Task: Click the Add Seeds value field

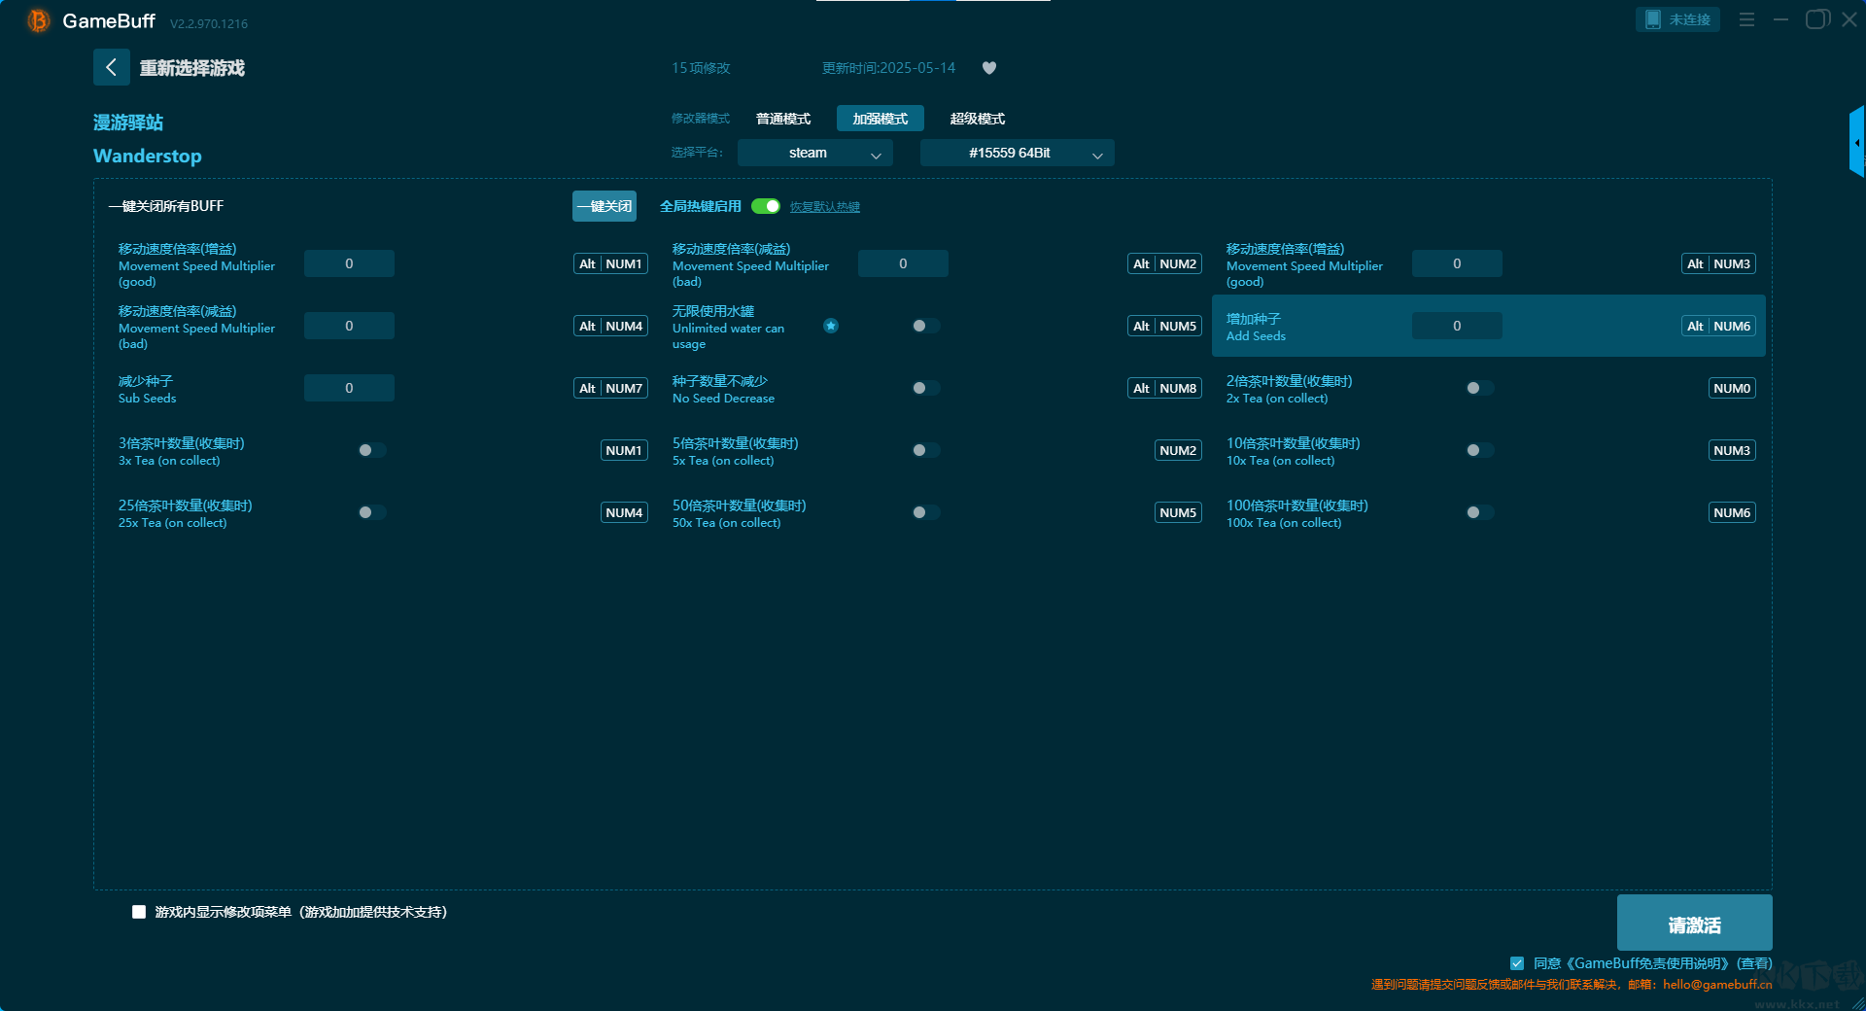Action: (x=1456, y=327)
